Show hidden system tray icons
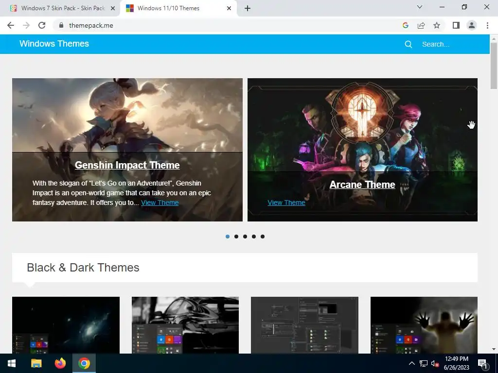The image size is (498, 373). 411,363
